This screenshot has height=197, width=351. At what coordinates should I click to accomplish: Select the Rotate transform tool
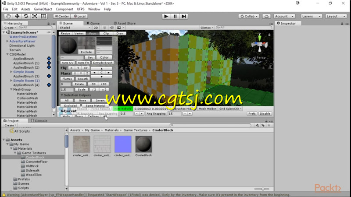pyautogui.click(x=26, y=16)
